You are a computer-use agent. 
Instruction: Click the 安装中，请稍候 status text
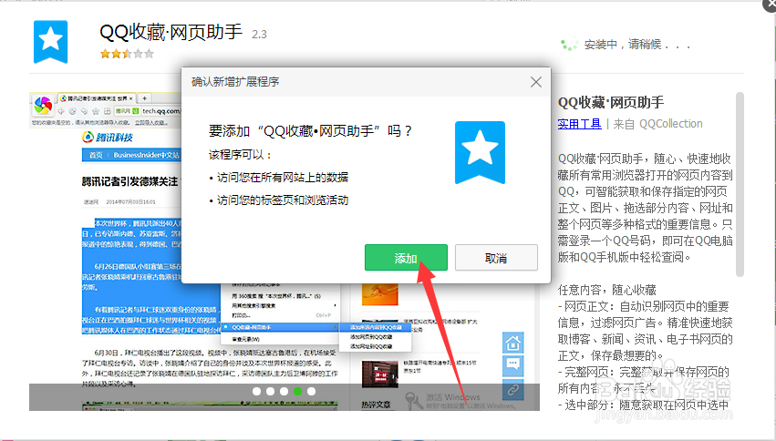637,45
